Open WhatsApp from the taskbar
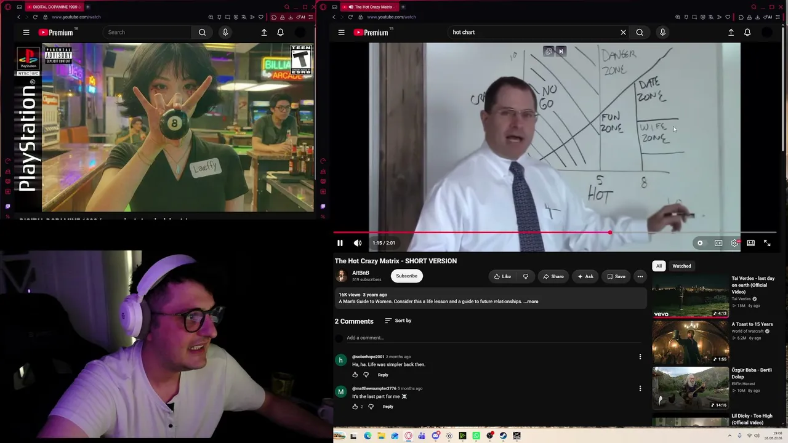This screenshot has height=443, width=788. pyautogui.click(x=476, y=436)
